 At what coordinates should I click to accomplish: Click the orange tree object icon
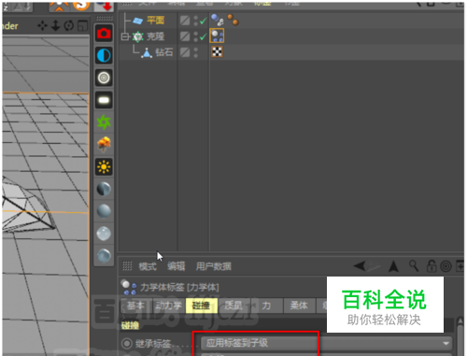(x=104, y=145)
